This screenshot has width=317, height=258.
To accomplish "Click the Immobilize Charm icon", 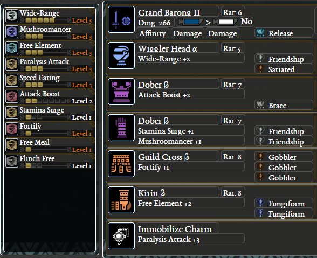I will (121, 236).
